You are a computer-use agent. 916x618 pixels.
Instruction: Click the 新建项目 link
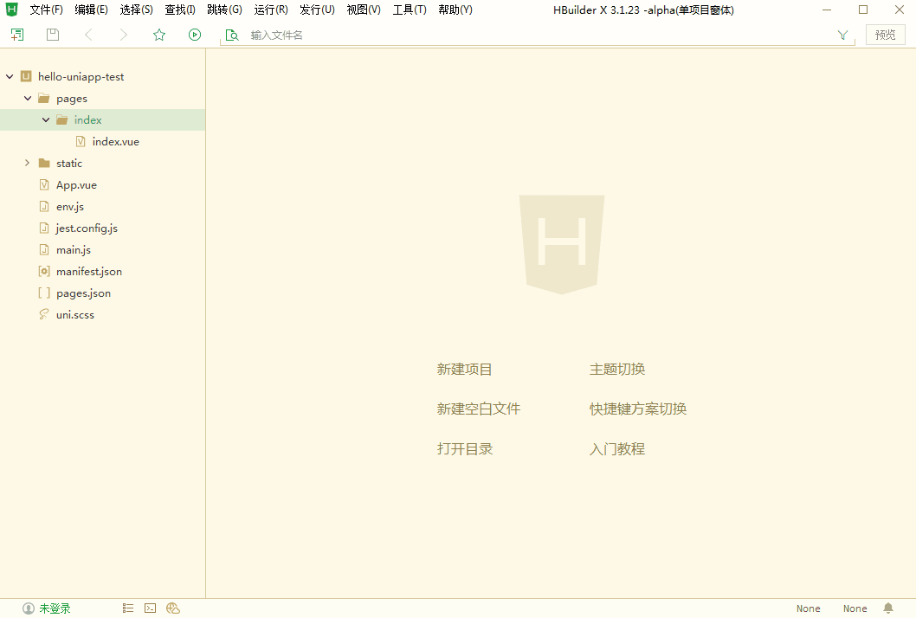pos(464,370)
